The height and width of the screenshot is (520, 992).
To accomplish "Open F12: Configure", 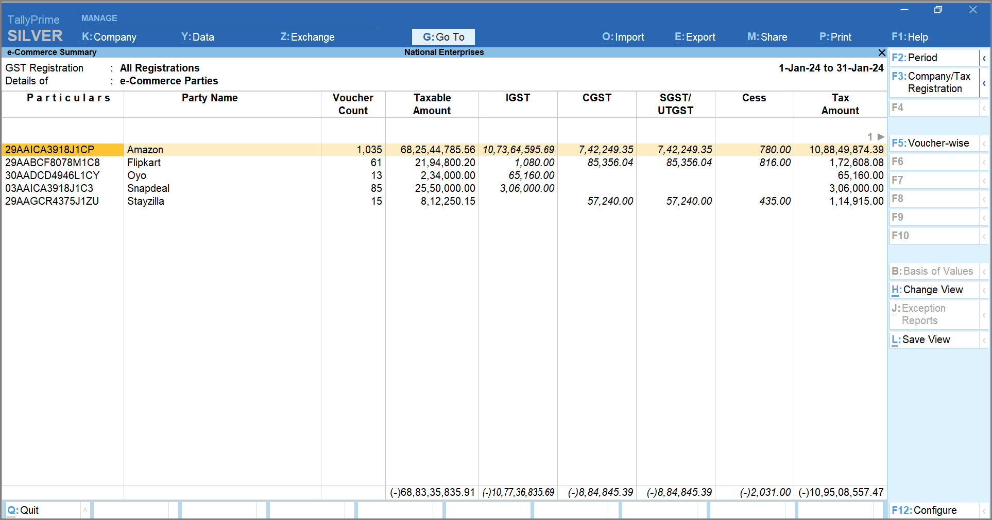I will pyautogui.click(x=934, y=511).
